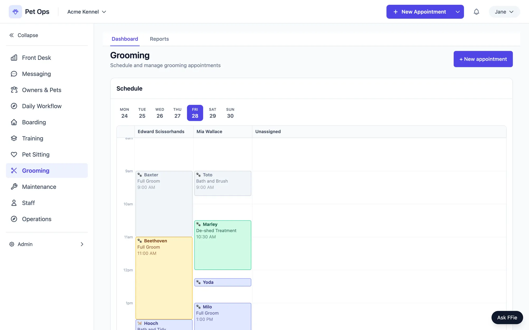Expand the Admin section chevron
Screen dimensions: 529x330
coord(82,244)
